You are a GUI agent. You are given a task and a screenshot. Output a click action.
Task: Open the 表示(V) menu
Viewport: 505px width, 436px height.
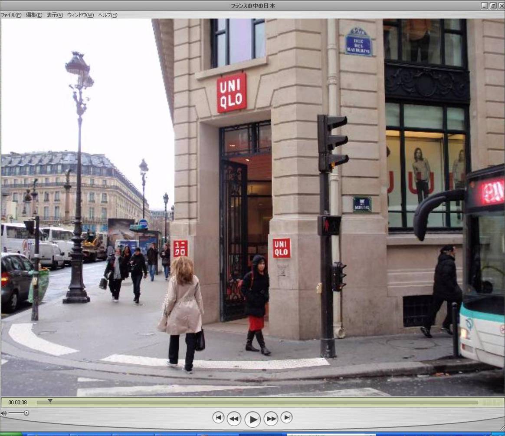point(55,15)
